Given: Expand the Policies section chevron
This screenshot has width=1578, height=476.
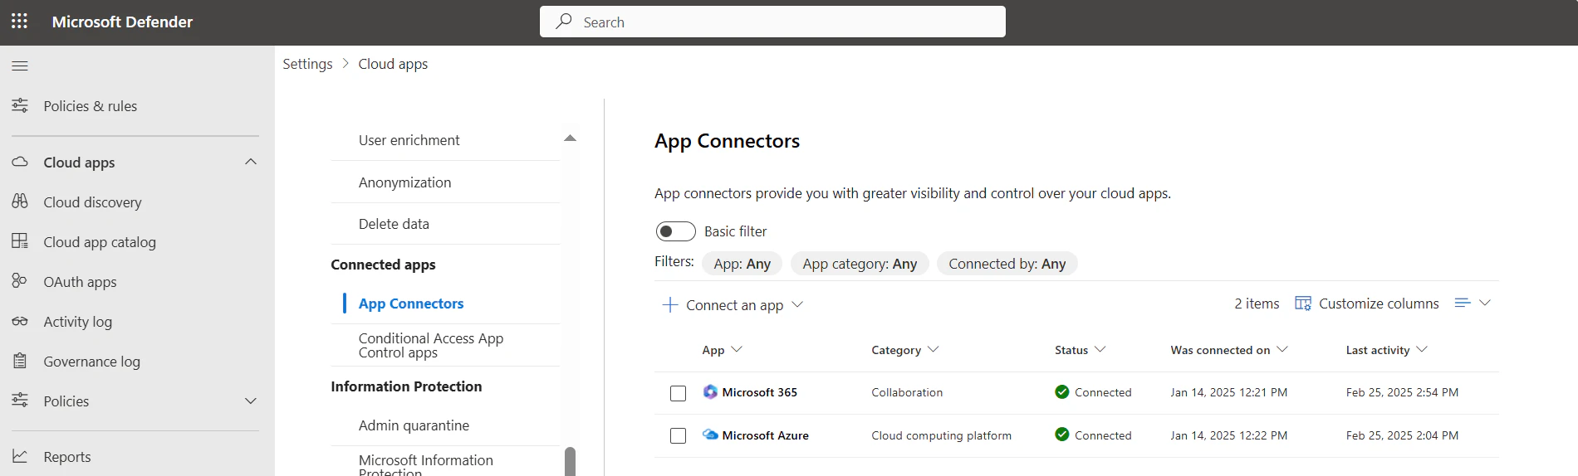Looking at the screenshot, I should pos(251,401).
